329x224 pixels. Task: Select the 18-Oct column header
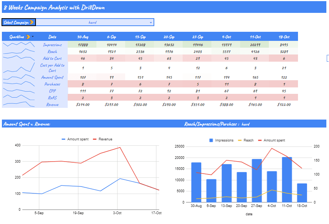[284, 37]
